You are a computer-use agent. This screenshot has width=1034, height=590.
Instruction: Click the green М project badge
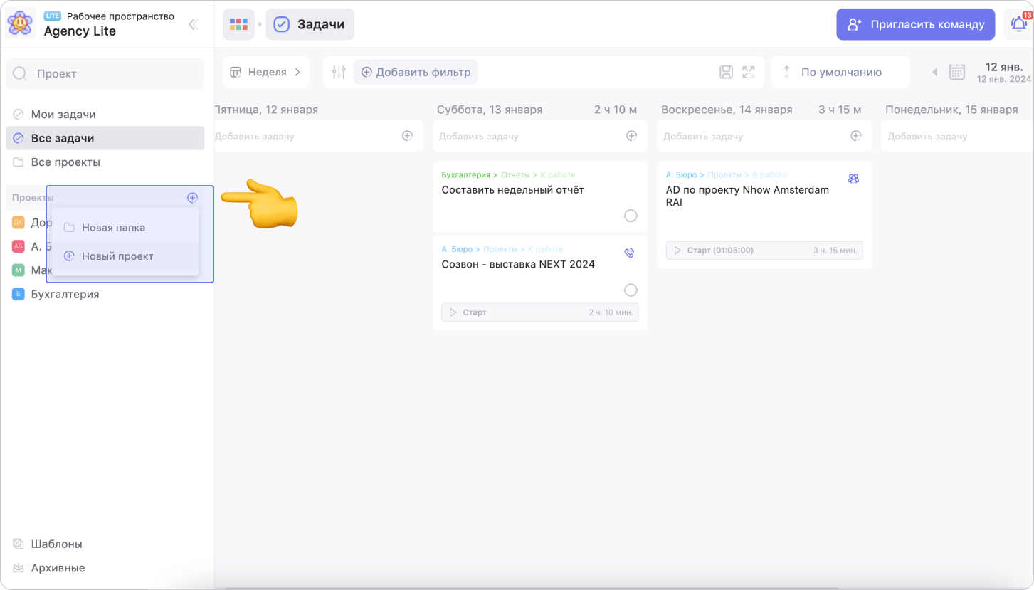19,270
